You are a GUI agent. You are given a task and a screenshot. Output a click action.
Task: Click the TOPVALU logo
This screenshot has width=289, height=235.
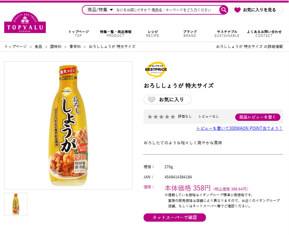(x=25, y=23)
